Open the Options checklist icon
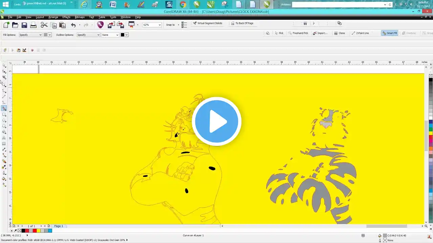This screenshot has width=433, height=243. 184,25
